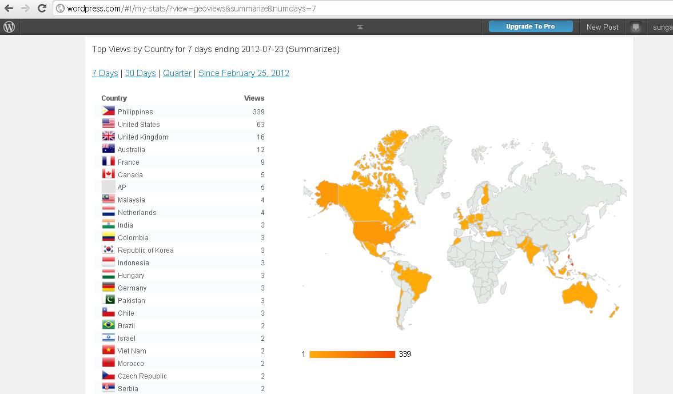Image resolution: width=673 pixels, height=394 pixels.
Task: Click the Brazil flag icon
Action: tap(108, 325)
